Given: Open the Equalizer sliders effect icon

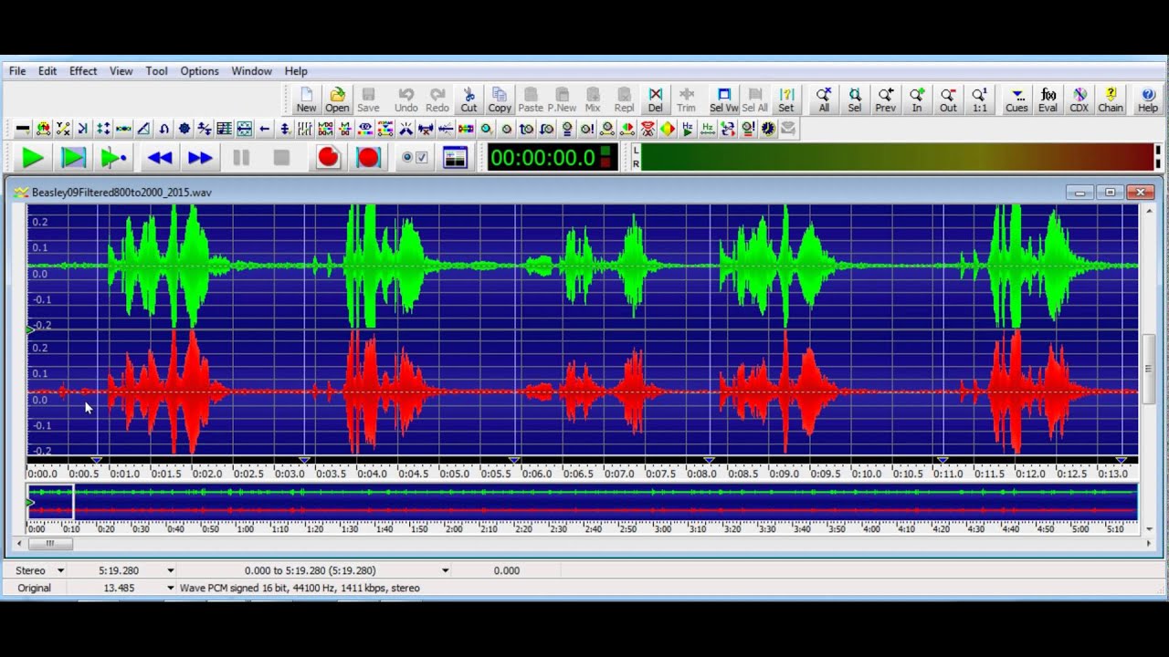Looking at the screenshot, I should (x=304, y=130).
